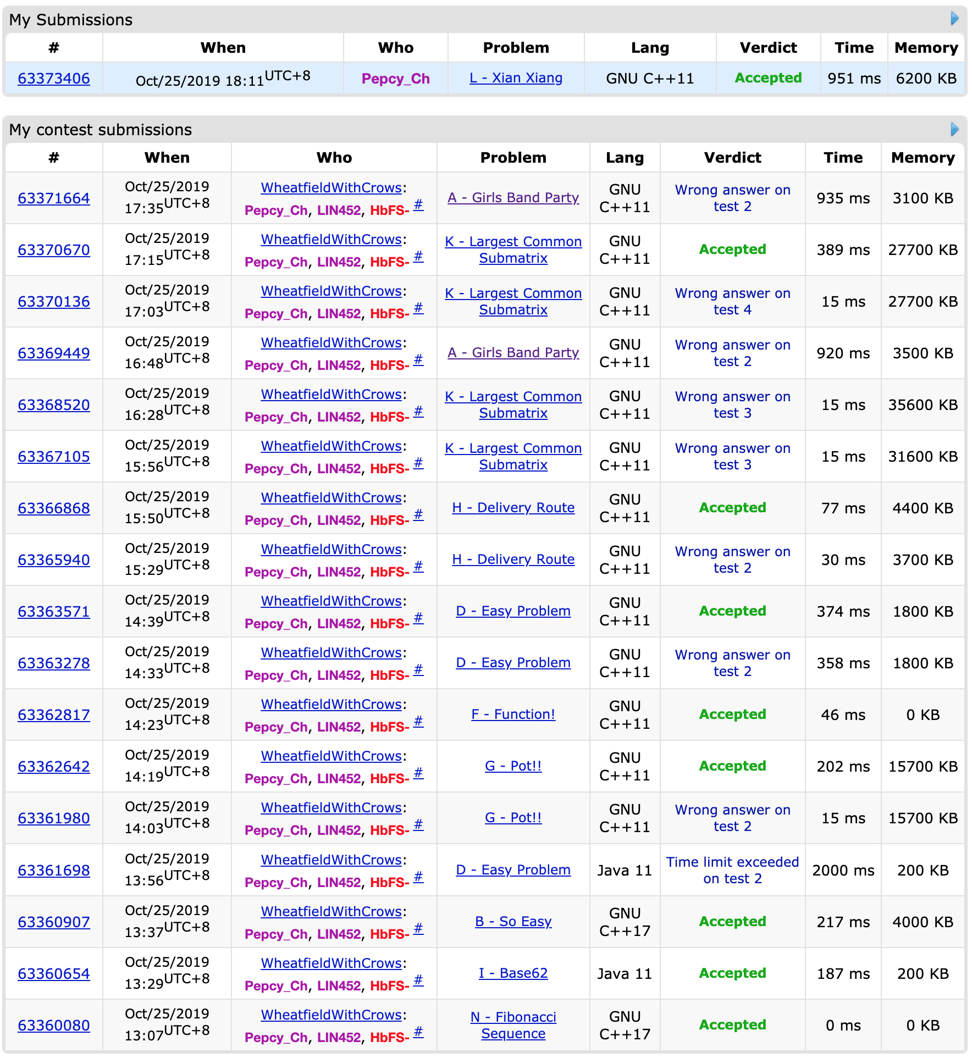Expand the My contest submissions panel arrow
This screenshot has width=972, height=1058.
pyautogui.click(x=954, y=129)
